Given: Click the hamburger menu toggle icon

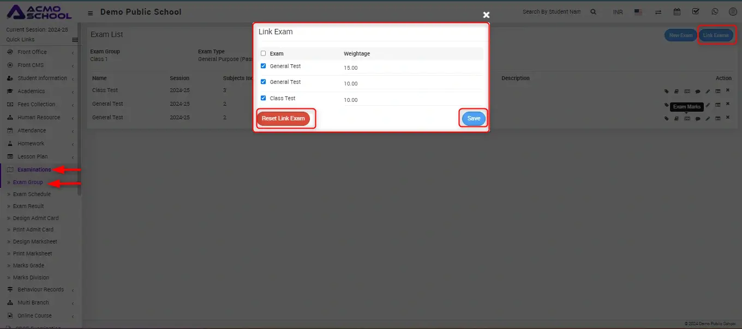Looking at the screenshot, I should point(91,13).
